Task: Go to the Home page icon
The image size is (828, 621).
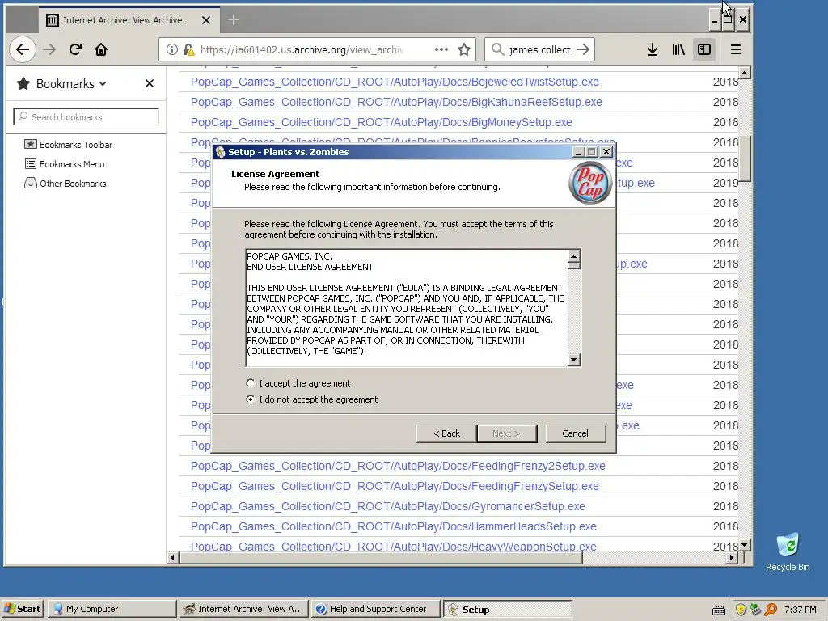Action: [x=101, y=49]
